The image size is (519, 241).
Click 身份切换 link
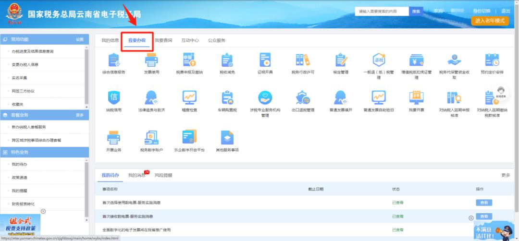[x=482, y=11]
